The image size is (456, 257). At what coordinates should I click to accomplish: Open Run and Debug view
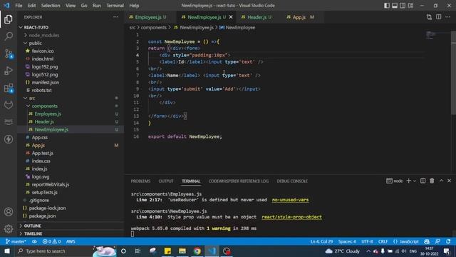(x=9, y=71)
